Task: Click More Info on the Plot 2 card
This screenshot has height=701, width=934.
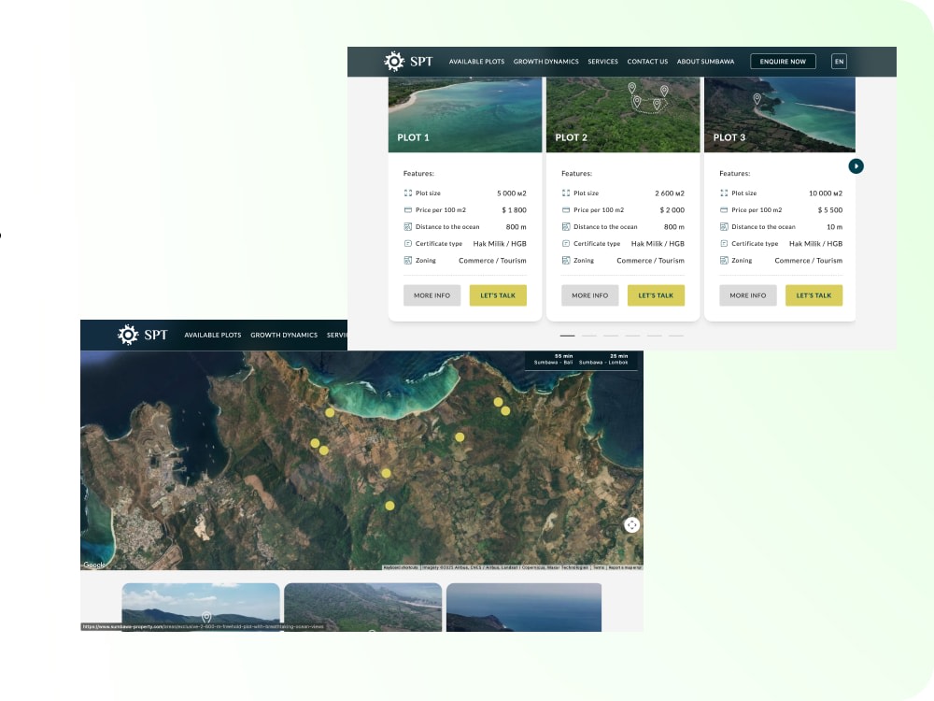Action: (589, 295)
